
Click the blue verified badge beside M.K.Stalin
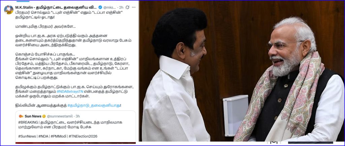coord(100,7)
